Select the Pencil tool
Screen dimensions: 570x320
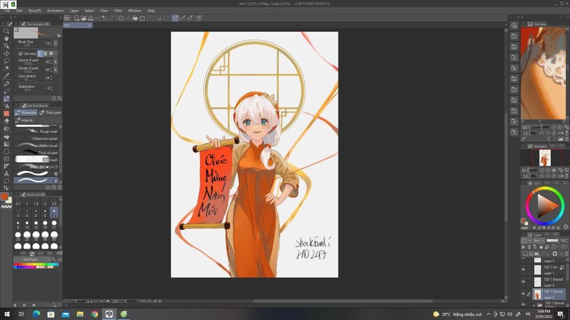6,91
